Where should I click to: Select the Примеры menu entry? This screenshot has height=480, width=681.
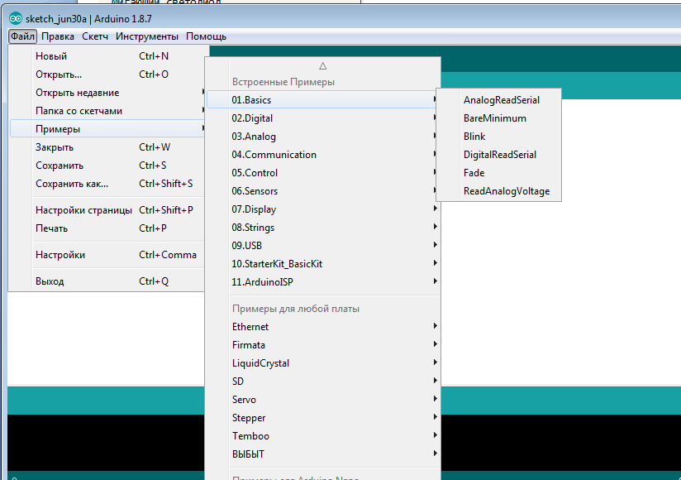click(x=107, y=129)
